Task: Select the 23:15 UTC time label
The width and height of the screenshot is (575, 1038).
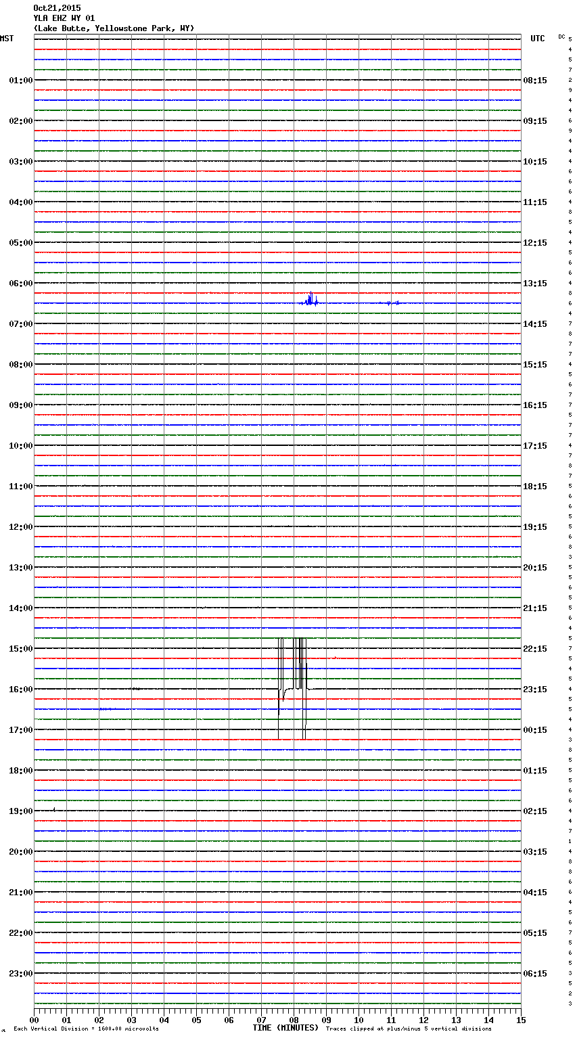Action: point(535,690)
